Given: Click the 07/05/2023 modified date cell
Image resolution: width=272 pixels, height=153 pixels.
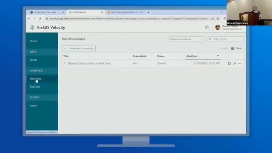Looking at the screenshot, I should click(x=207, y=63).
